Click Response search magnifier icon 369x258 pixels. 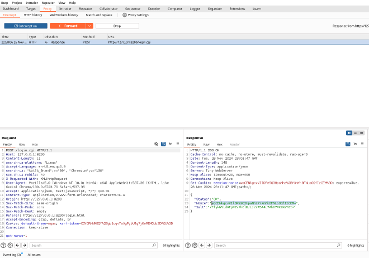point(339,245)
